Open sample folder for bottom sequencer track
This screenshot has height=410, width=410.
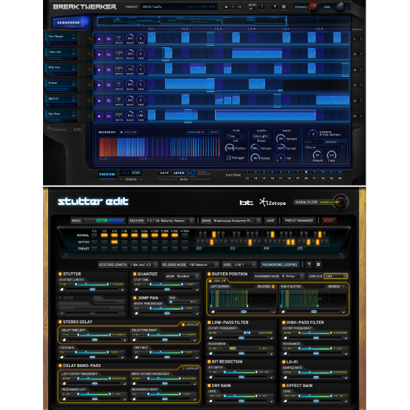[x=109, y=116]
